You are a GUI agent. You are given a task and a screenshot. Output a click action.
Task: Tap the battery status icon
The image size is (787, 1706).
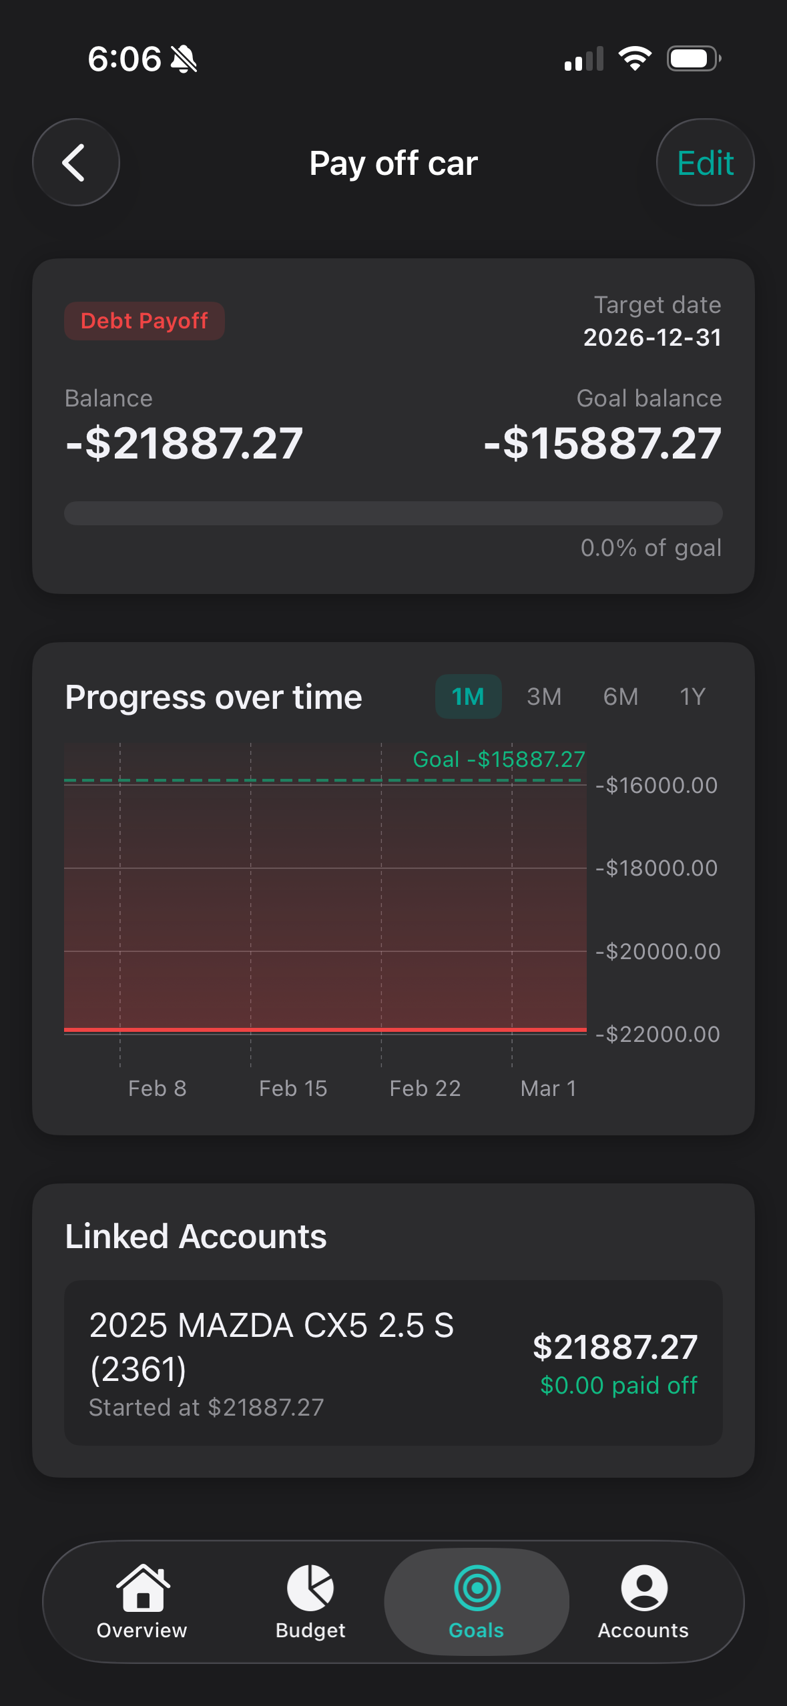pyautogui.click(x=694, y=59)
